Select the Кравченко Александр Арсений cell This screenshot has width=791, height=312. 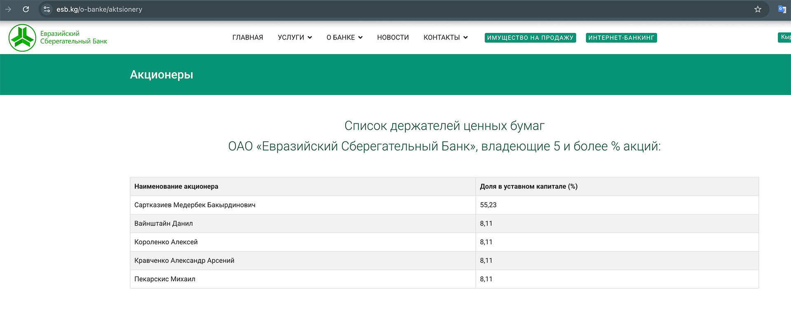(303, 261)
